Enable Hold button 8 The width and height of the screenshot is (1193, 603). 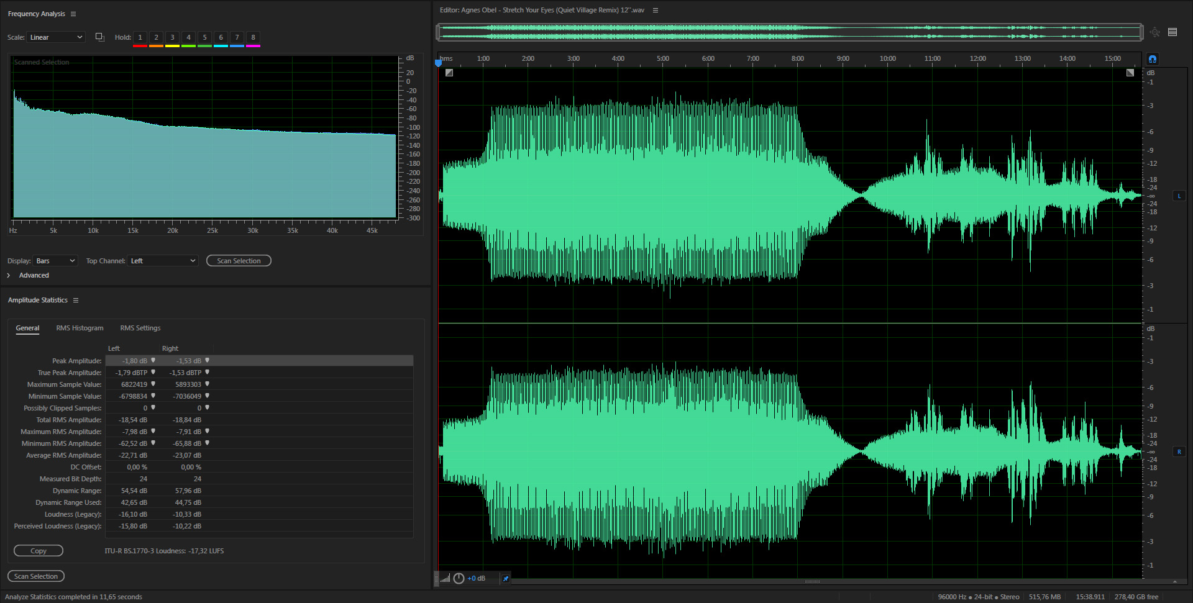pos(254,38)
